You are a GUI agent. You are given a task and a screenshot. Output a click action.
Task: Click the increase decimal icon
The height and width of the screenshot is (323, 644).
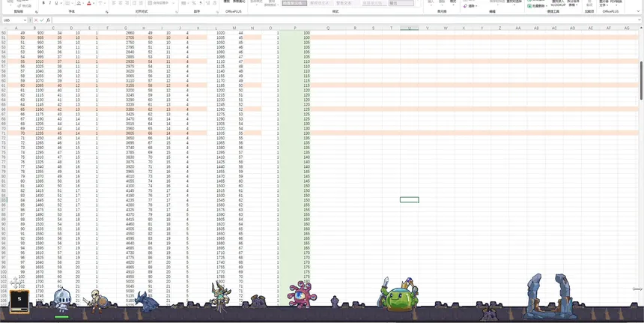click(208, 3)
